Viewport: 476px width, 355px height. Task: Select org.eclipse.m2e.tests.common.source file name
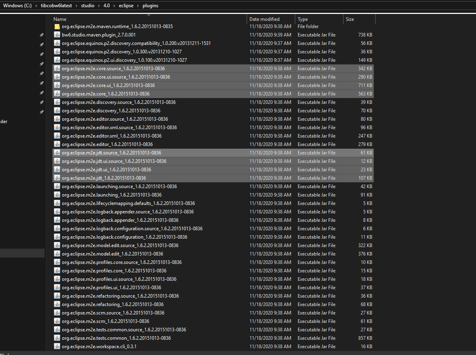(x=124, y=330)
